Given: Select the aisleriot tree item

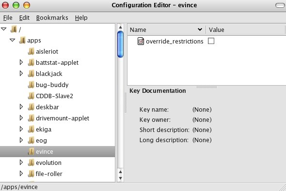Looking at the screenshot, I should [47, 51].
